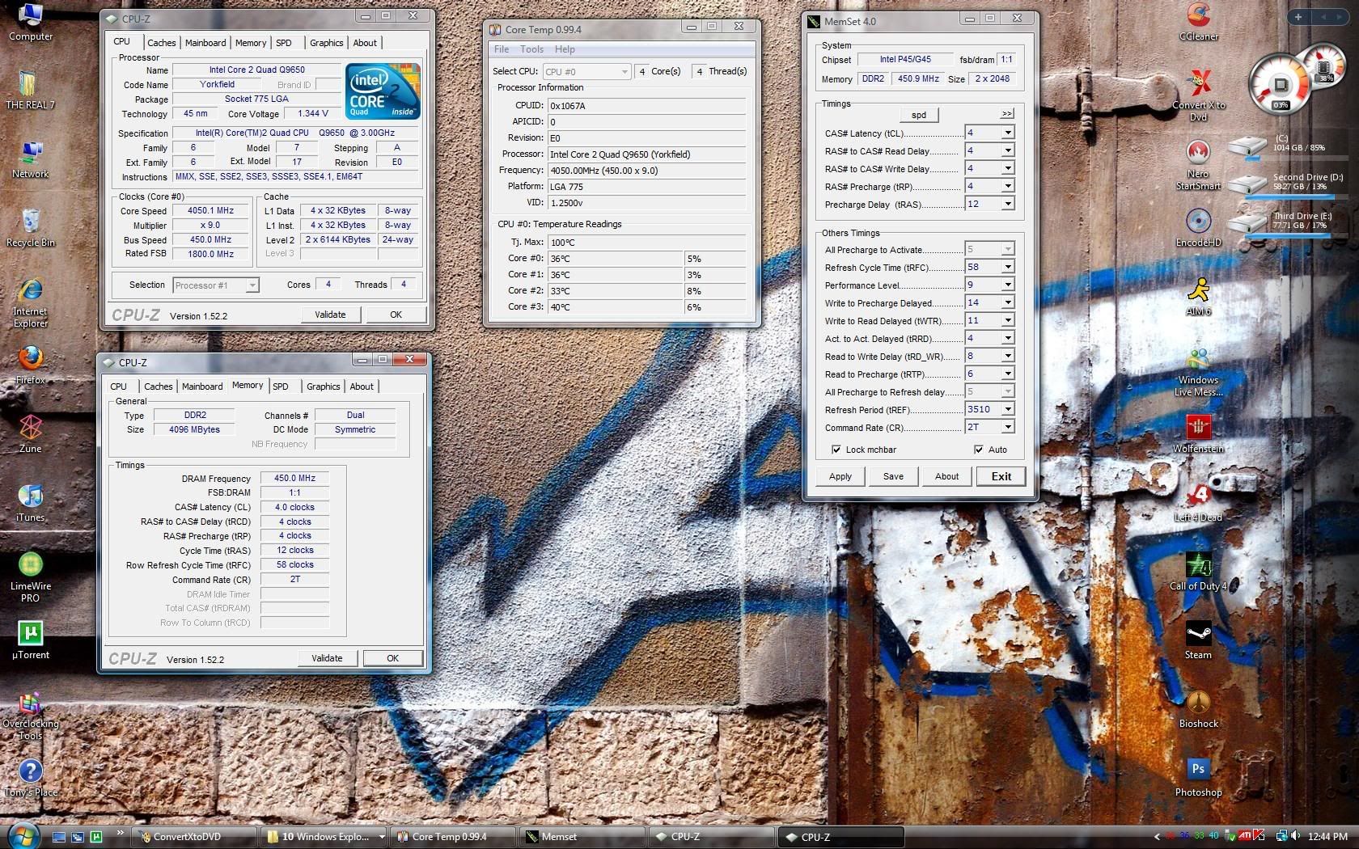Open the Recycle Bin
The image size is (1359, 849).
click(x=30, y=227)
